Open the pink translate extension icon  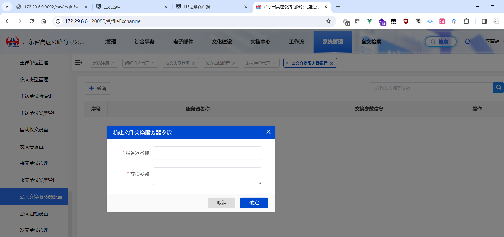(442, 21)
